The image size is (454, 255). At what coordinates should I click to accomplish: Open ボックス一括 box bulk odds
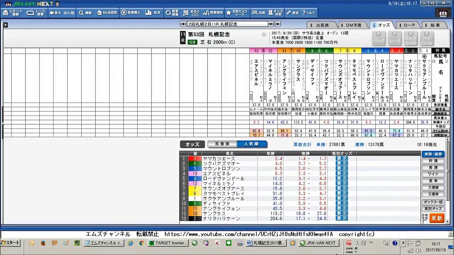click(433, 202)
